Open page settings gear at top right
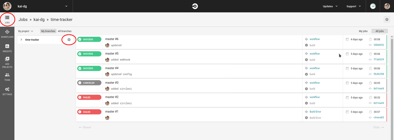394x140 pixels. [387, 20]
